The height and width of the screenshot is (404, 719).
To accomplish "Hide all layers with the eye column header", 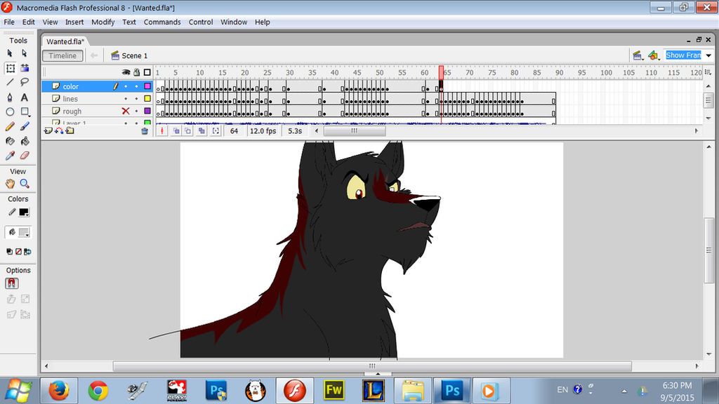I will (x=126, y=72).
